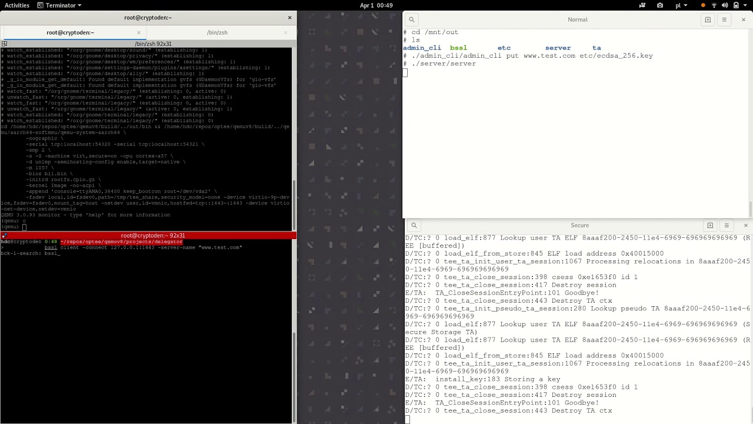Click the Terminator grid icon beside /bin/zsh 92x31
This screenshot has width=753, height=424.
(x=4, y=44)
